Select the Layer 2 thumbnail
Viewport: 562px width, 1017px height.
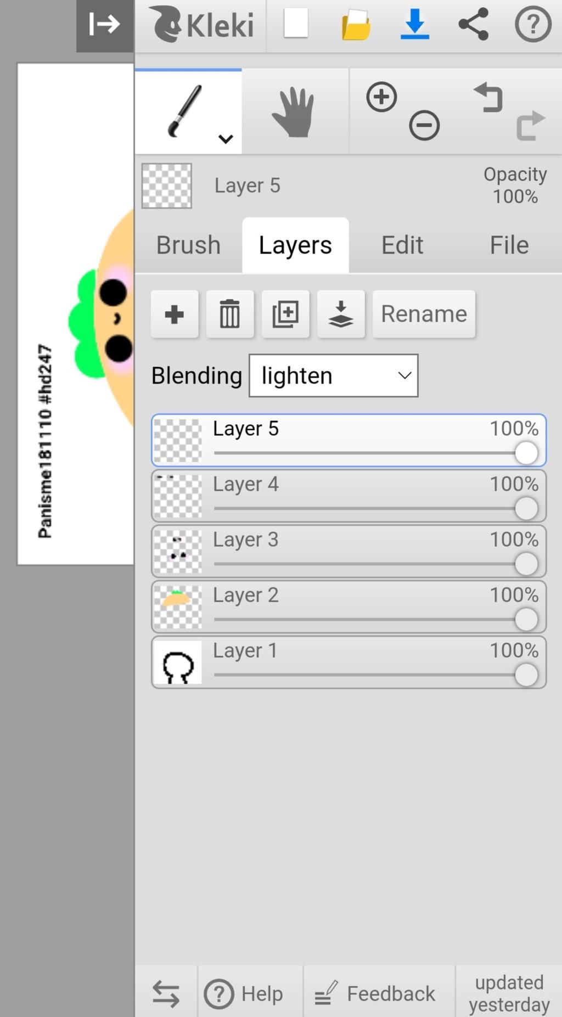pos(177,607)
